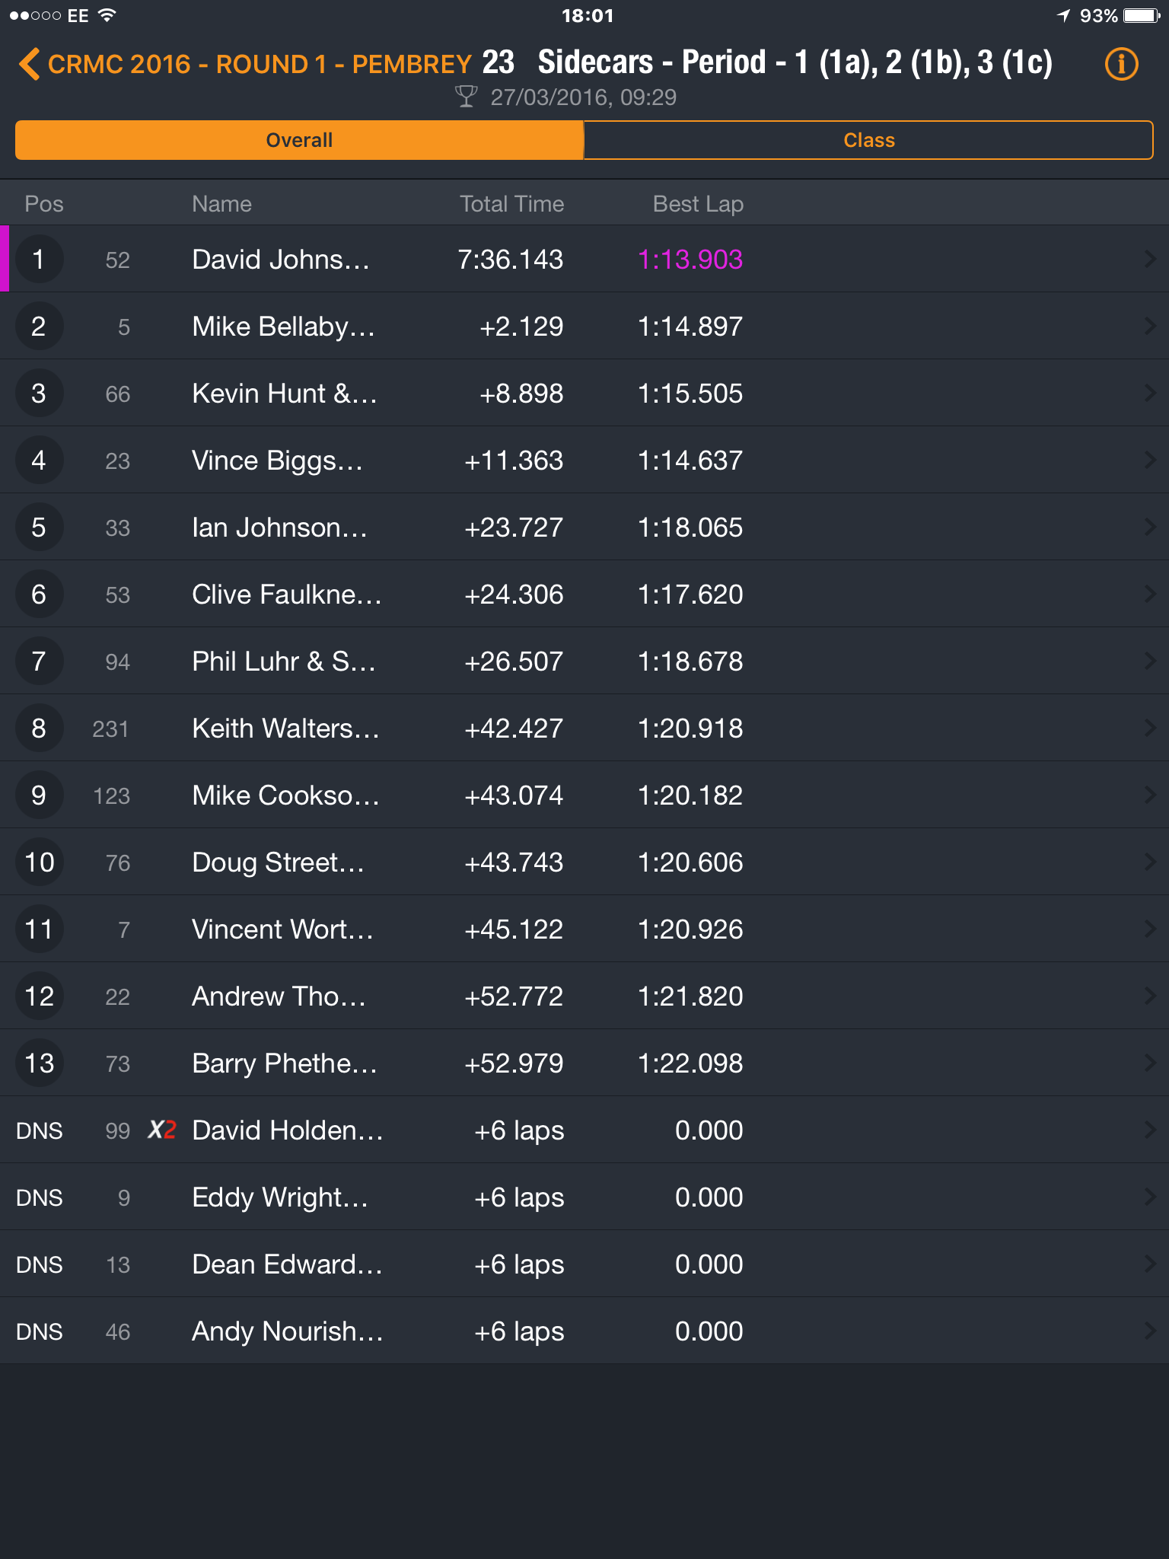Open Keith Walters' row, number 231
Viewport: 1169px width, 1559px height.
click(x=584, y=728)
